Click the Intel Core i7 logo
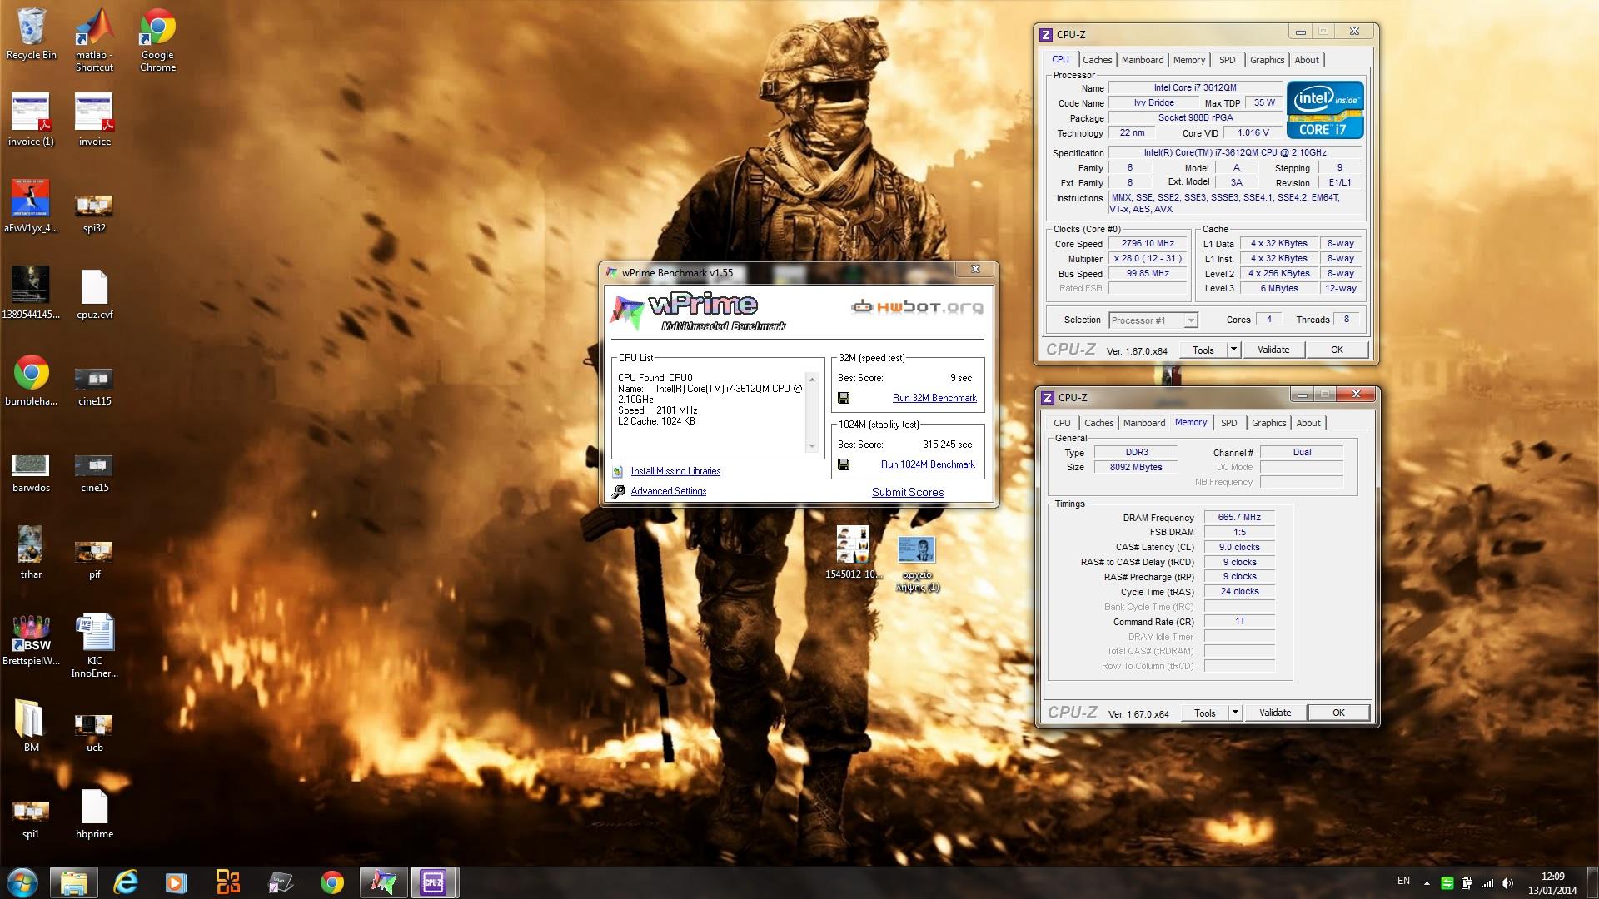This screenshot has width=1599, height=899. [1324, 109]
